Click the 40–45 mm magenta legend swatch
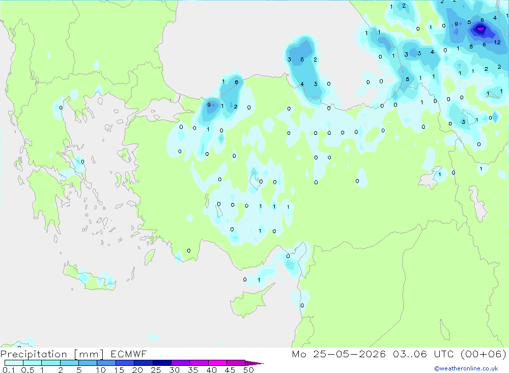The width and height of the screenshot is (509, 373). [x=217, y=363]
